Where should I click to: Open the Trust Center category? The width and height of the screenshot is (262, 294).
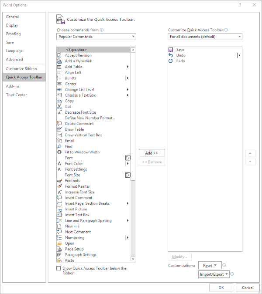coord(17,95)
